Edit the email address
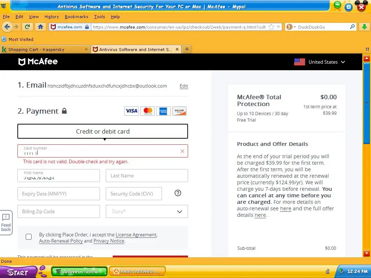 [184, 86]
